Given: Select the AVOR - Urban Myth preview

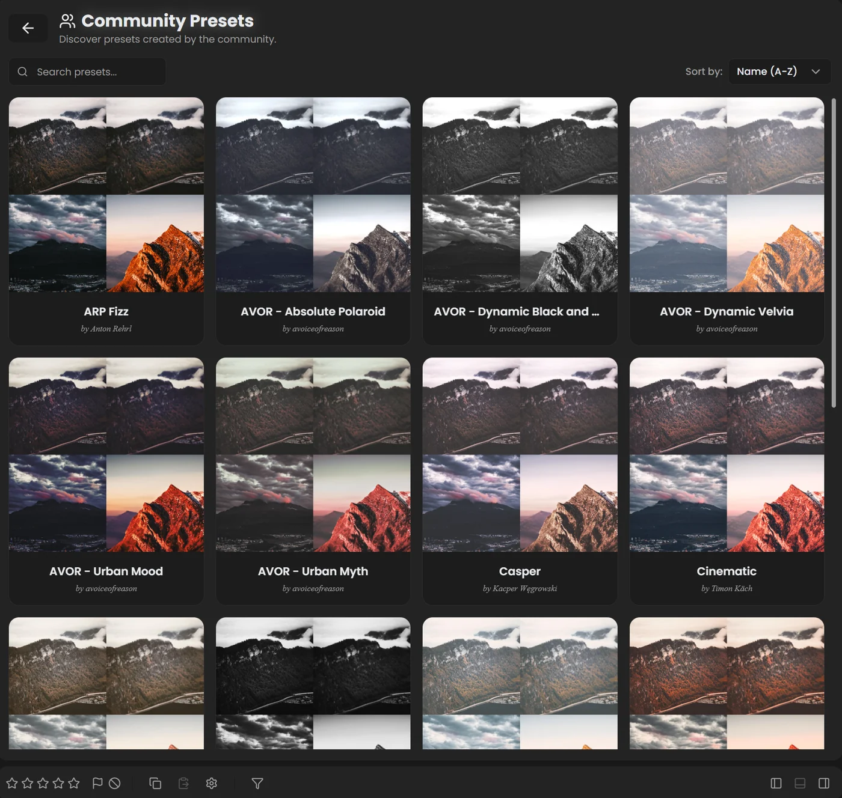Looking at the screenshot, I should pos(313,455).
